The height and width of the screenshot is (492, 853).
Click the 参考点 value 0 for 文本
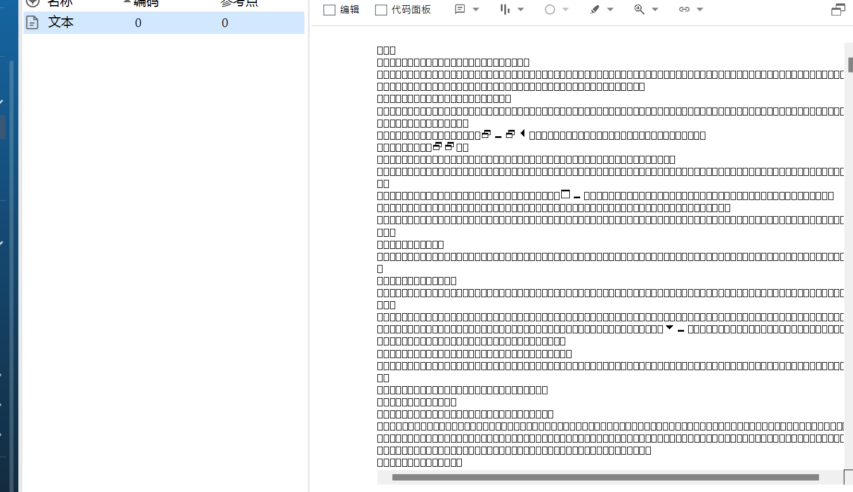225,23
